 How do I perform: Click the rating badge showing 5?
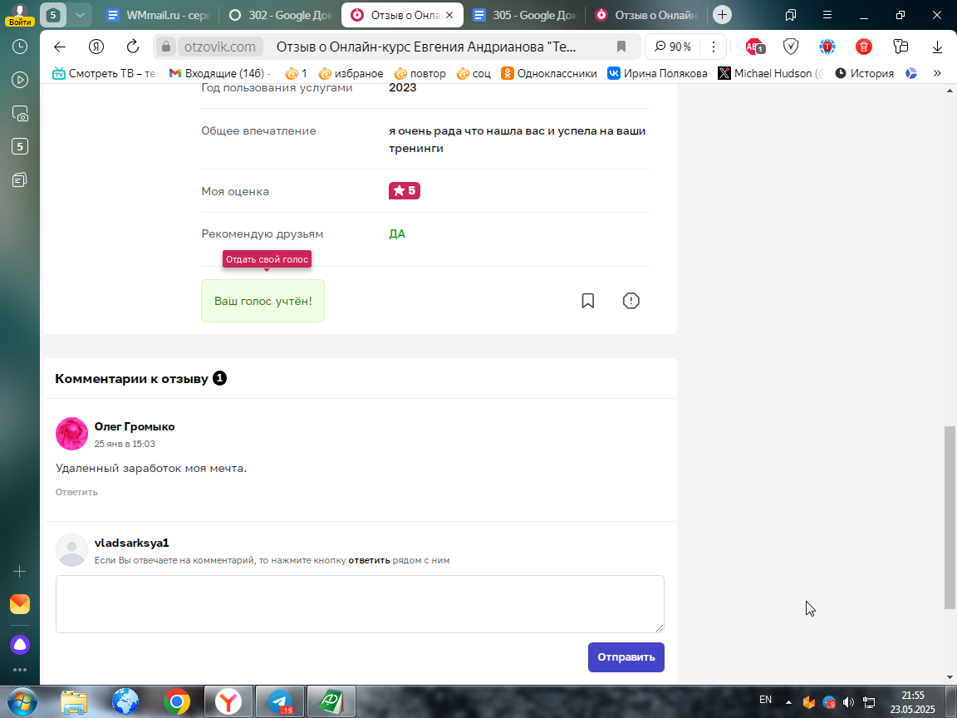[x=404, y=190]
